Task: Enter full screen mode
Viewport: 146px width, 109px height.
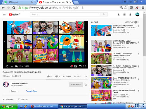Action: (x=84, y=66)
